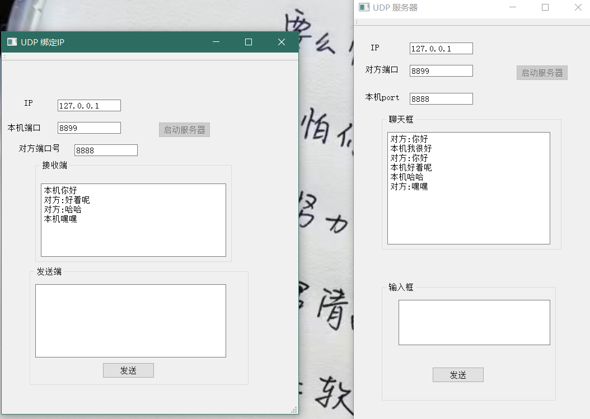Select the 本机port field showing 8888
The image size is (590, 419).
pyautogui.click(x=441, y=98)
